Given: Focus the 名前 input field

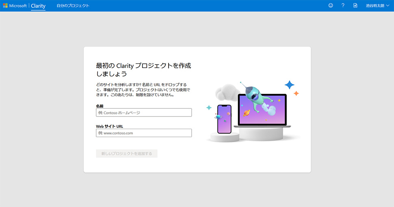Looking at the screenshot, I should [144, 112].
